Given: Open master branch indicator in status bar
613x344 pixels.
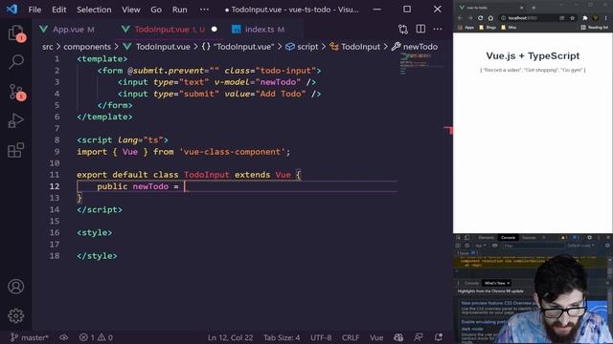Looking at the screenshot, I should tap(30, 337).
